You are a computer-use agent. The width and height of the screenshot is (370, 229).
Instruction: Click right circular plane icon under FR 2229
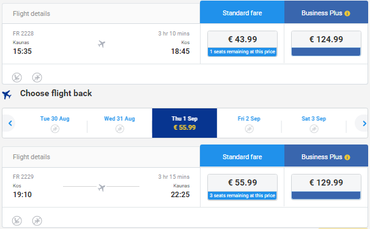pyautogui.click(x=37, y=220)
